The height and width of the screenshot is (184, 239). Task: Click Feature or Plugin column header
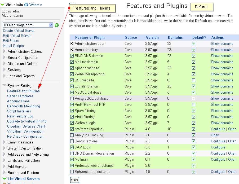pos(90,37)
